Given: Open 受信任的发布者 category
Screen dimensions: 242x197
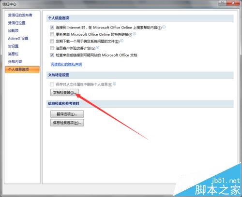Looking at the screenshot, I should pos(20,15).
